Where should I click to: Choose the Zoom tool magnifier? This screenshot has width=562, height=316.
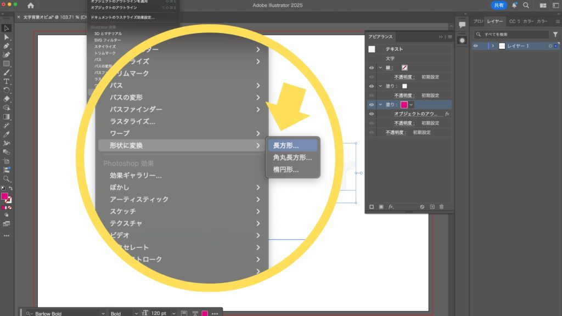(x=7, y=179)
